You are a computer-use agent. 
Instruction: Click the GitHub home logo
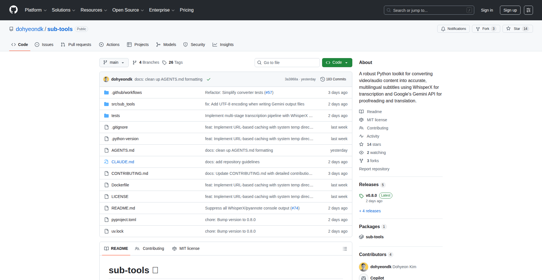point(13,10)
